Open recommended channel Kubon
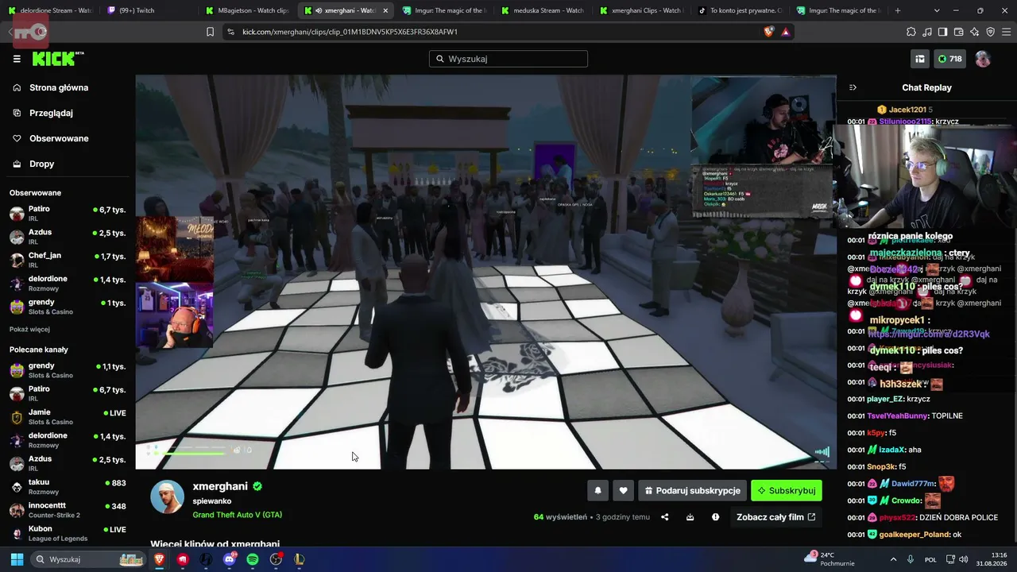1017x572 pixels. point(68,533)
